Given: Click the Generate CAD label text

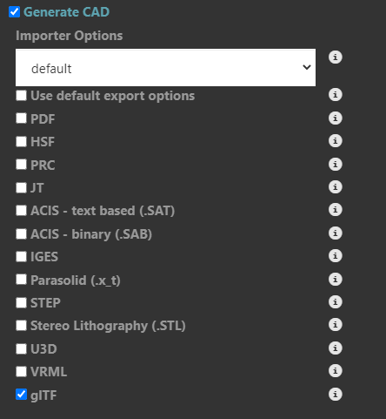Looking at the screenshot, I should (66, 12).
